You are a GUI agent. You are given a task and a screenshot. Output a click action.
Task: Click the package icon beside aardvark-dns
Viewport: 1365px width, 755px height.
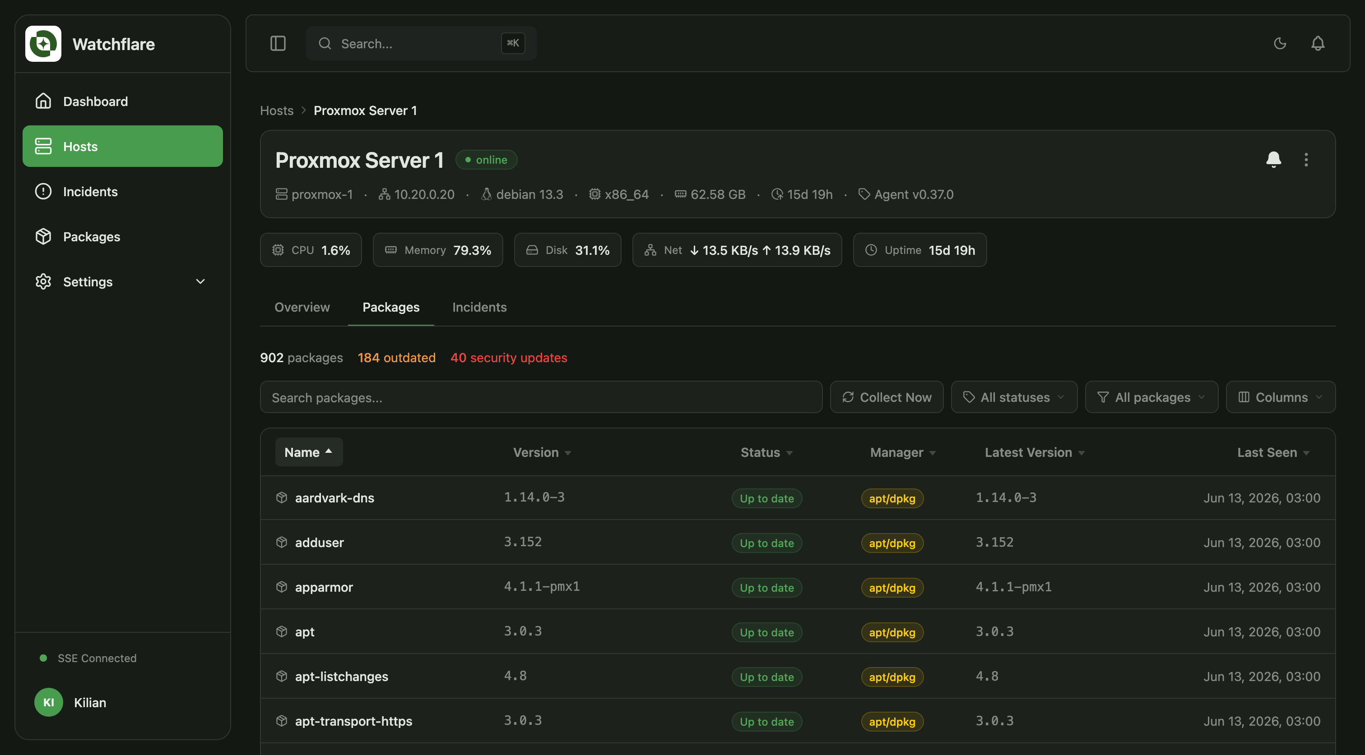[x=281, y=497]
